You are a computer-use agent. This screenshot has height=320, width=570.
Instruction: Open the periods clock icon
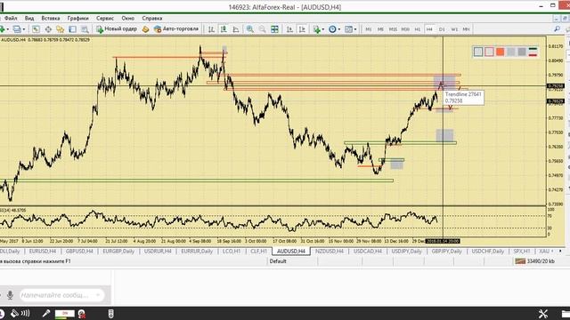click(x=332, y=29)
